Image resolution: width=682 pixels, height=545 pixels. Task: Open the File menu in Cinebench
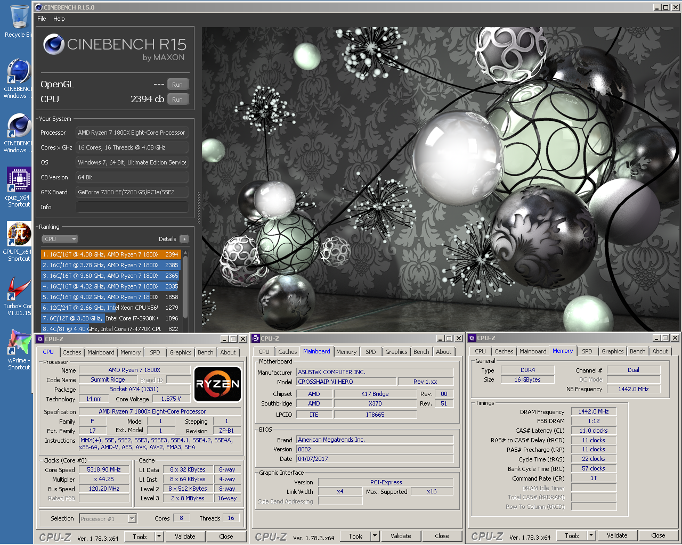point(42,19)
